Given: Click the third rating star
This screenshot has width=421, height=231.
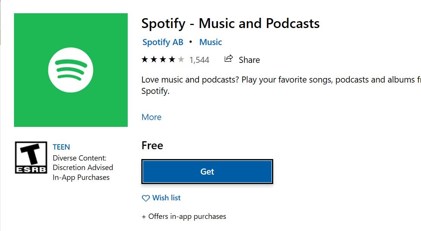Looking at the screenshot, I should (163, 59).
